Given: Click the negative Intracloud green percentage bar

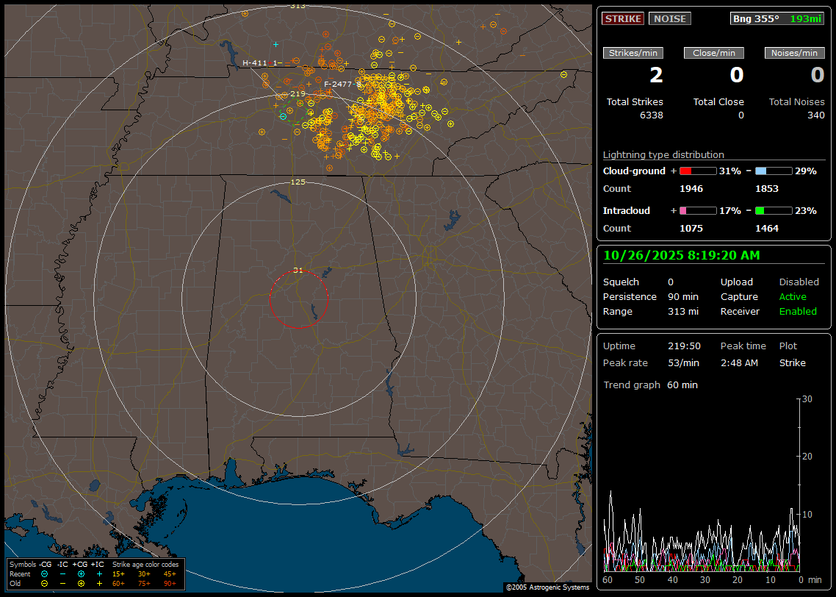Looking at the screenshot, I should [774, 210].
